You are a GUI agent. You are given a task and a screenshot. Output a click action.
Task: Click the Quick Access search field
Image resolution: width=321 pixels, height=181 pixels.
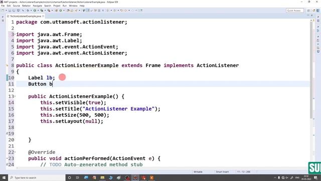tap(294, 11)
